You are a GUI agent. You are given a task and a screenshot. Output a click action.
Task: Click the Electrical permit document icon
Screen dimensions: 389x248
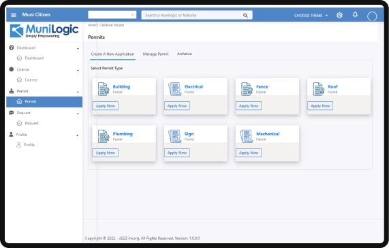point(175,89)
